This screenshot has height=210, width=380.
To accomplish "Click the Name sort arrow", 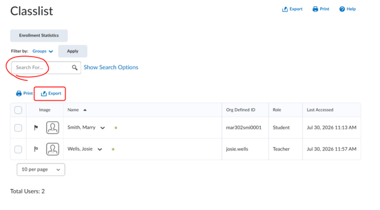I will 85,110.
